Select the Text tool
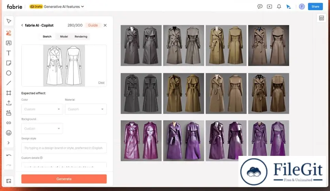Screen dimensions: 330x191 point(9,53)
